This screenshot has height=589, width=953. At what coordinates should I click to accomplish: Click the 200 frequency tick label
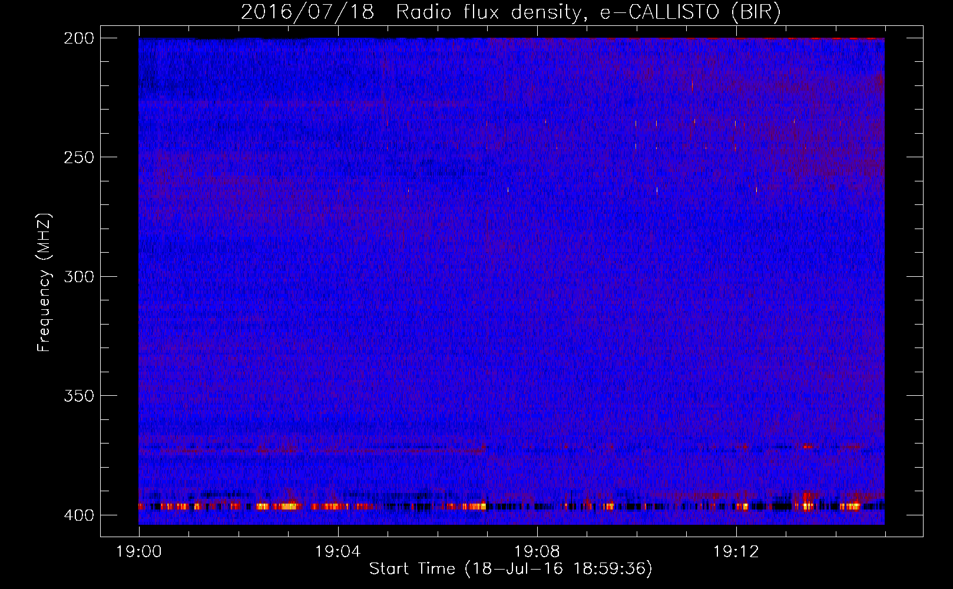[79, 38]
